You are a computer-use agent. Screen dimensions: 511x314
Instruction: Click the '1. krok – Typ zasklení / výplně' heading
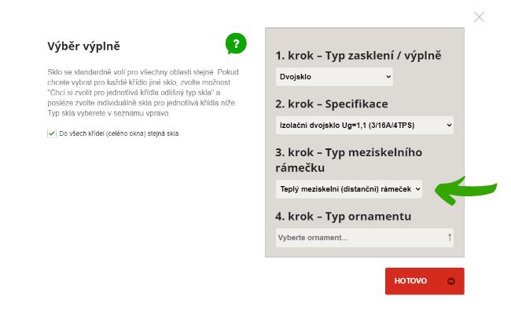coord(358,56)
